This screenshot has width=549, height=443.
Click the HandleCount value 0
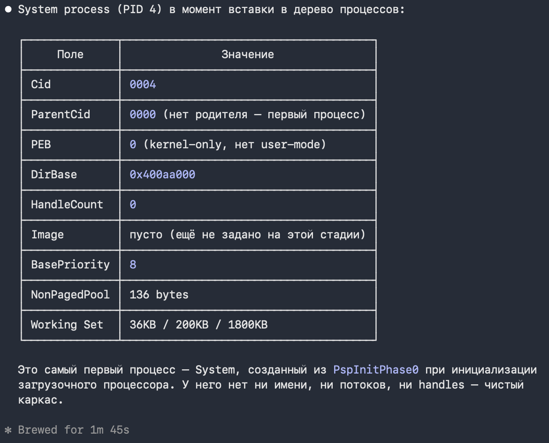point(133,205)
